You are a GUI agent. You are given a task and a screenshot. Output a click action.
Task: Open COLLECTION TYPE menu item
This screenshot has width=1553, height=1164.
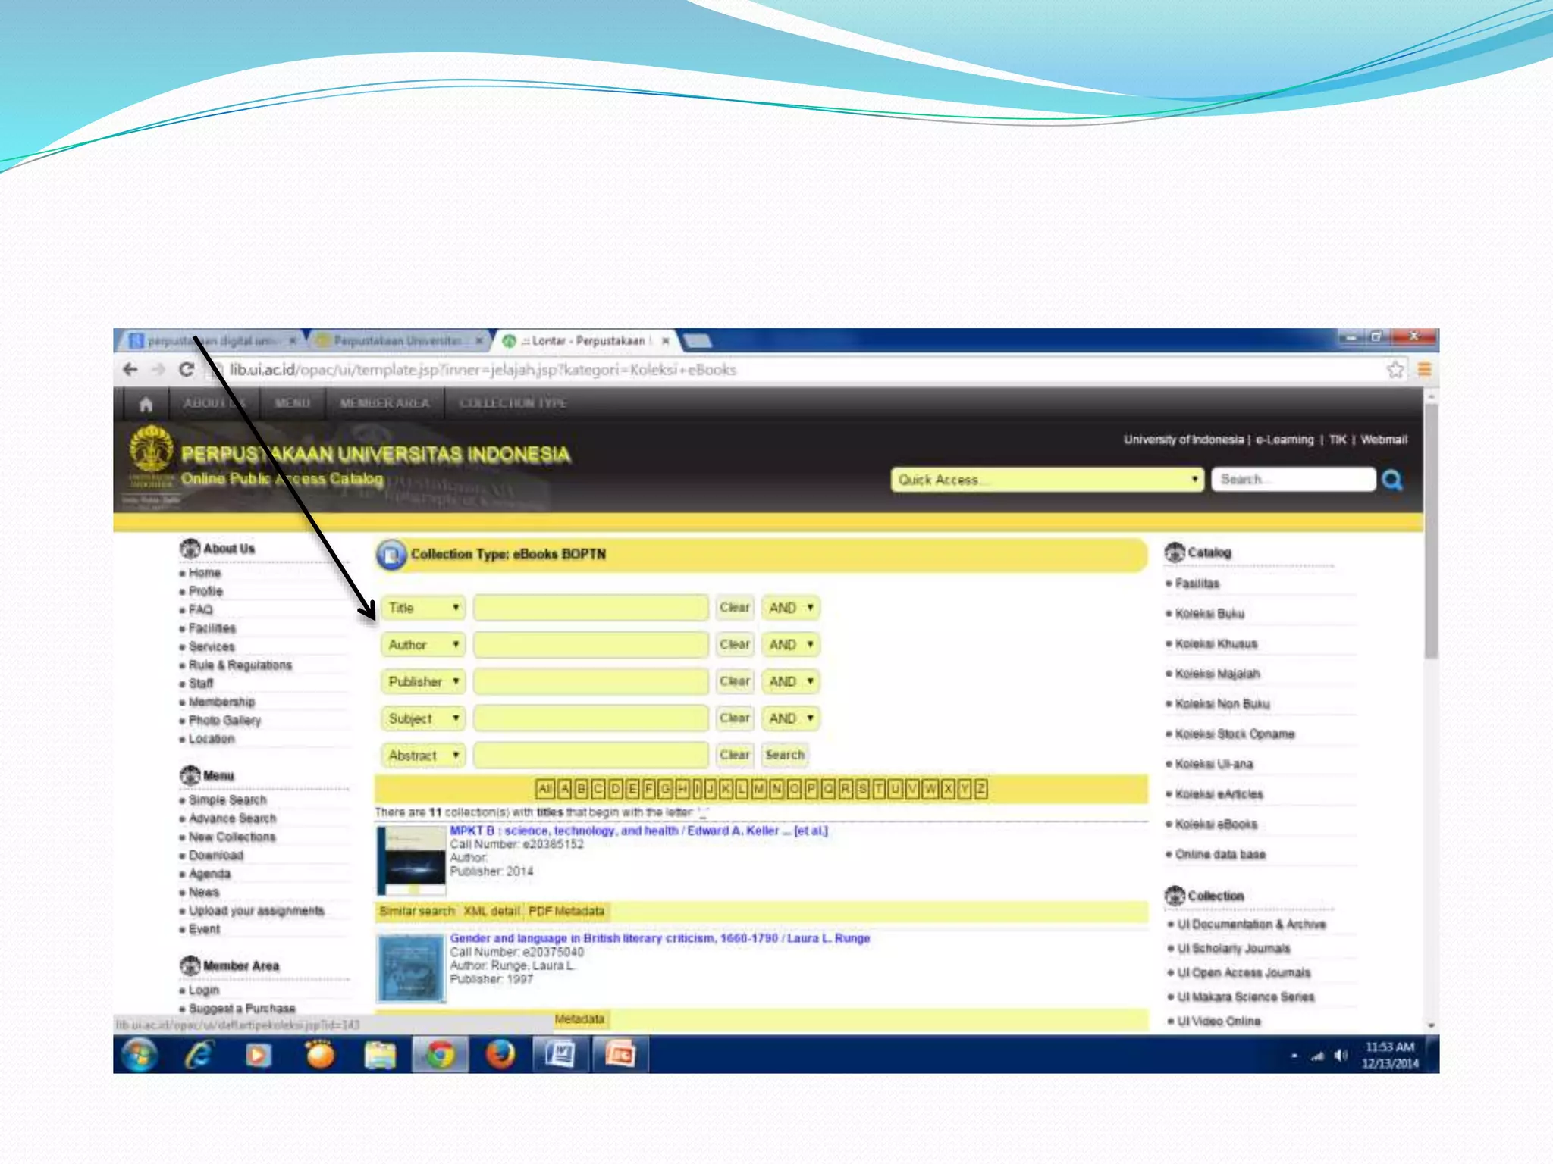coord(513,404)
